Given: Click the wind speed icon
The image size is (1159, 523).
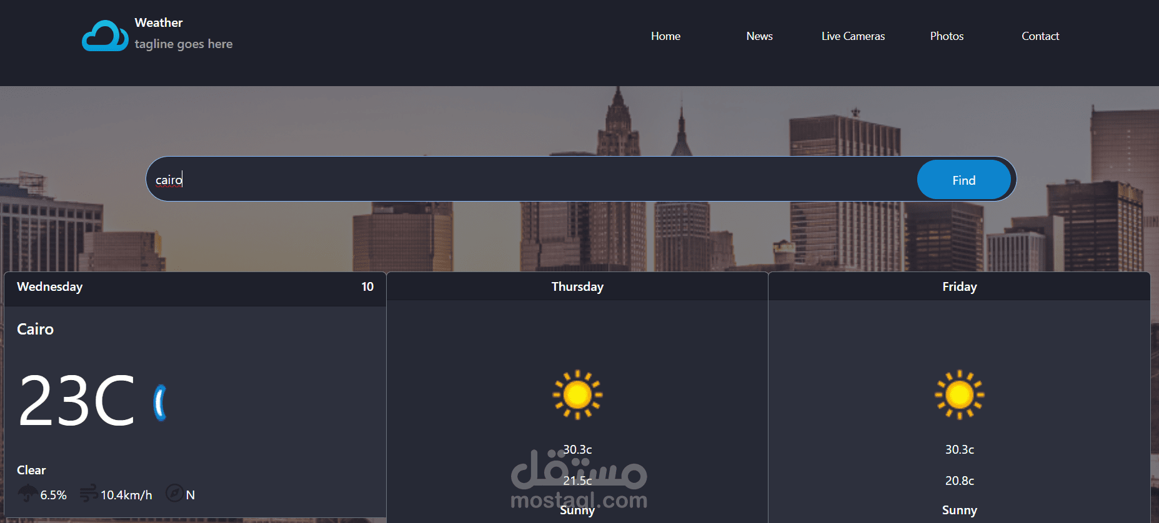Looking at the screenshot, I should point(88,492).
